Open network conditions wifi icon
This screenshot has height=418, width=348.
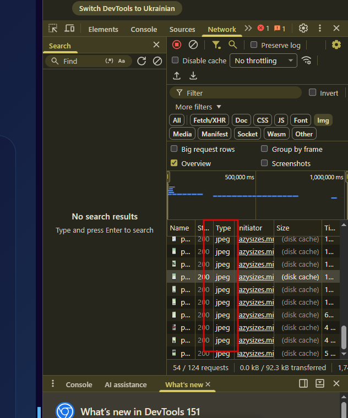pos(306,61)
